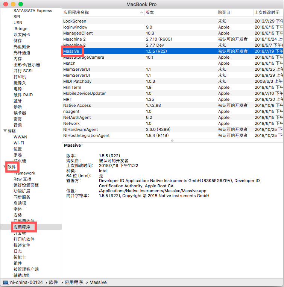Select 辅助功能 in the sidebar
Screen dimensions: 284x287
(22, 275)
